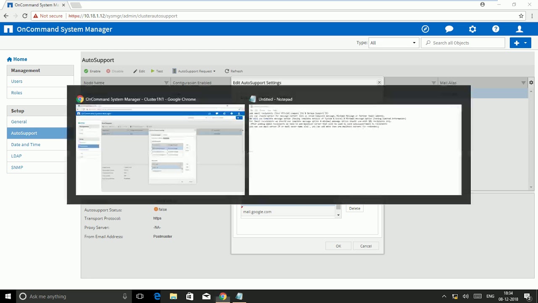This screenshot has height=303, width=538.
Task: Click the Enable AutoSupport toolbar button
Action: click(x=92, y=71)
